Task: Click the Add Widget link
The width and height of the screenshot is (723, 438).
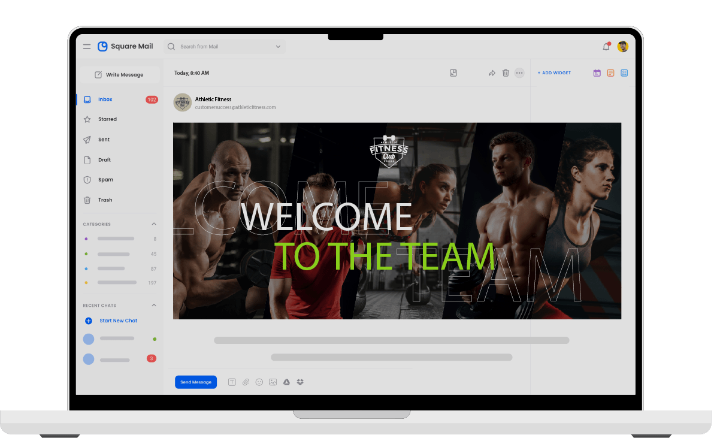Action: tap(554, 73)
